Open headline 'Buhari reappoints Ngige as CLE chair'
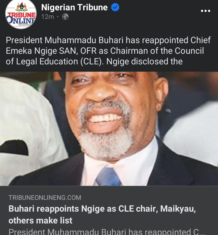The height and width of the screenshot is (235, 218). coord(102,209)
